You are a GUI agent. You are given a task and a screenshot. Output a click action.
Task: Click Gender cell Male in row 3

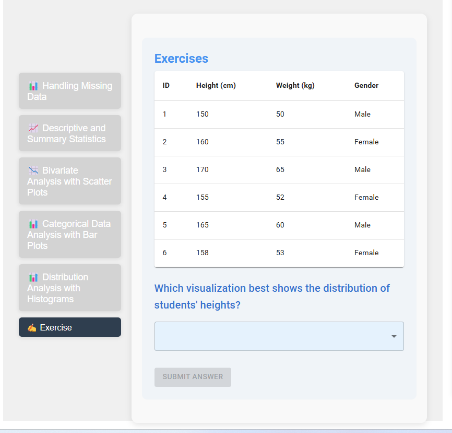click(362, 169)
